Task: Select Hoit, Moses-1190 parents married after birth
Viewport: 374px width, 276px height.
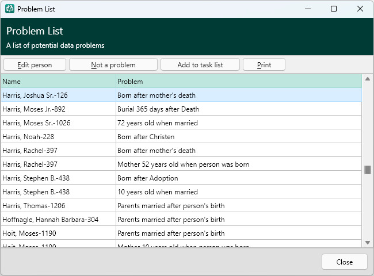Action: tap(181, 233)
